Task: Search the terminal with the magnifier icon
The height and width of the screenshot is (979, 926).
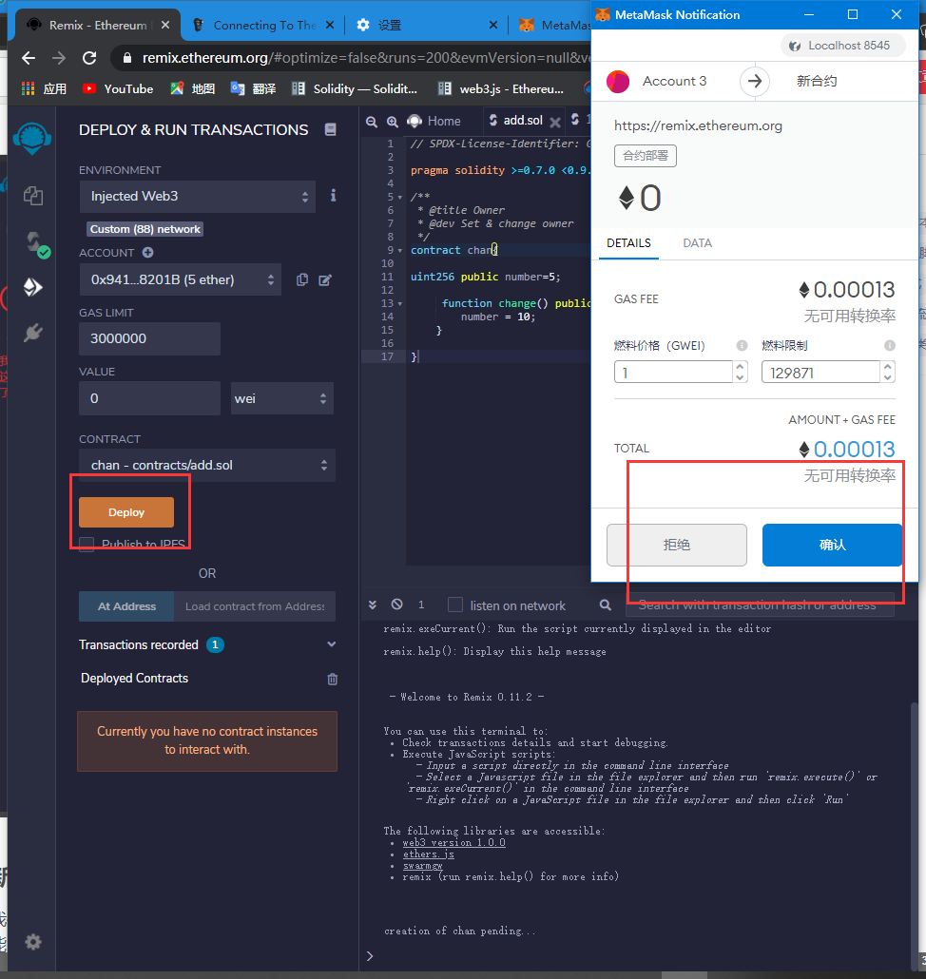Action: tap(605, 605)
